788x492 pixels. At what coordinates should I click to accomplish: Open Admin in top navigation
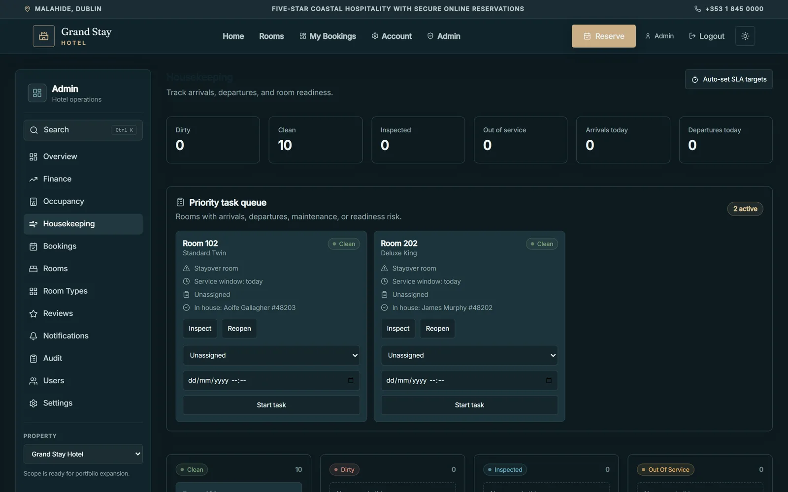click(x=444, y=36)
